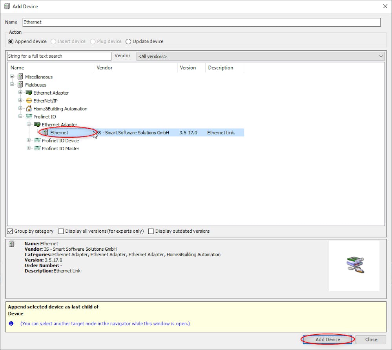Click the Ethernet device icon in the selected row
392x350 pixels.
pos(45,132)
